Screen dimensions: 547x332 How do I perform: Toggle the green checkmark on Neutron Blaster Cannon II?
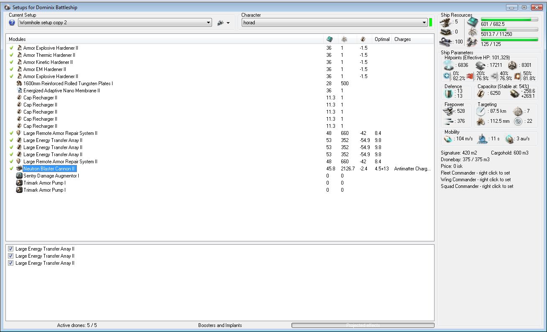[x=12, y=169]
